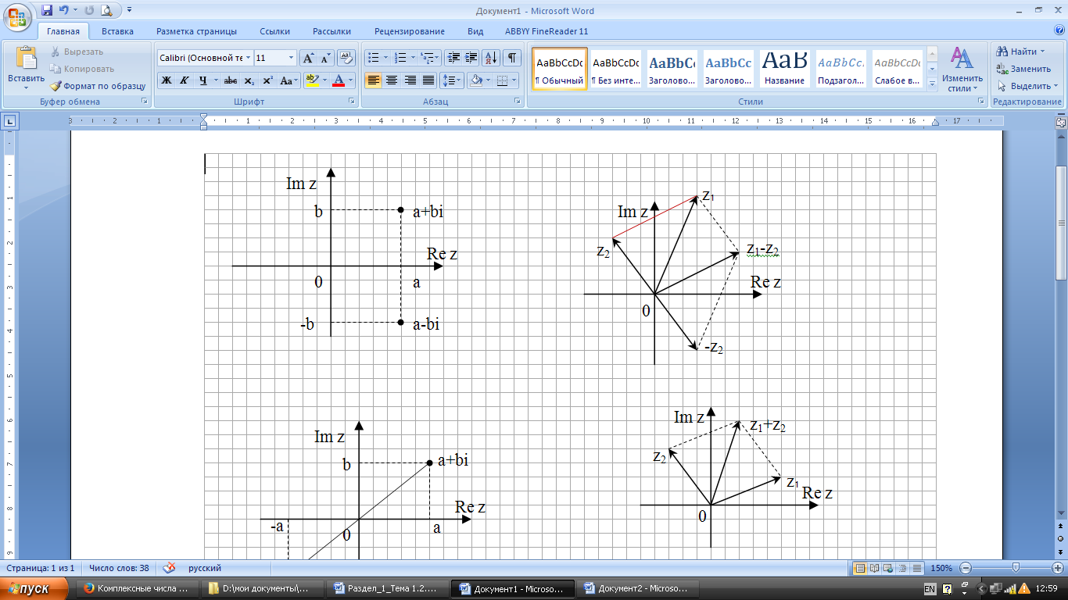Click the Office button

click(17, 17)
